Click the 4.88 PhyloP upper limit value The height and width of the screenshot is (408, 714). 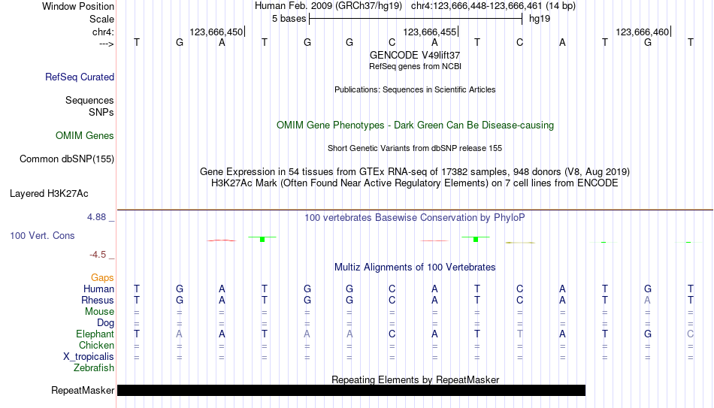97,217
